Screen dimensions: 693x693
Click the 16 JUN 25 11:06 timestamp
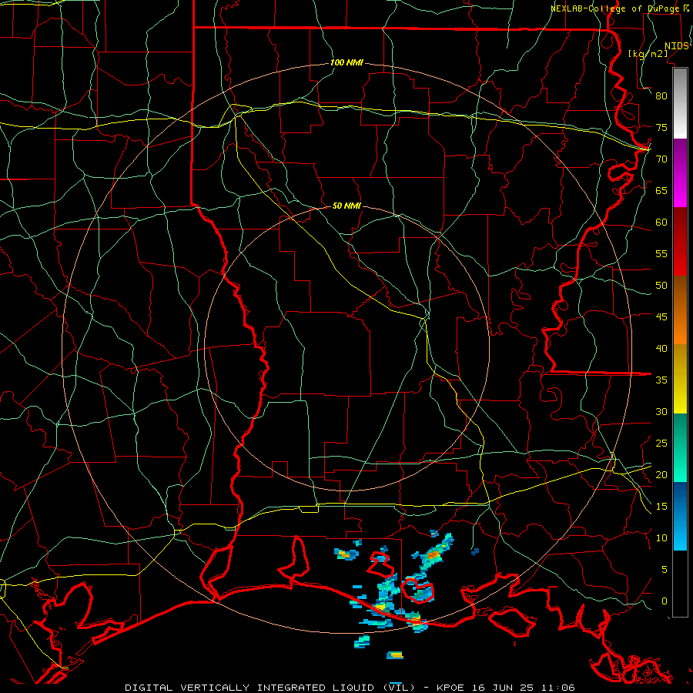click(x=524, y=688)
